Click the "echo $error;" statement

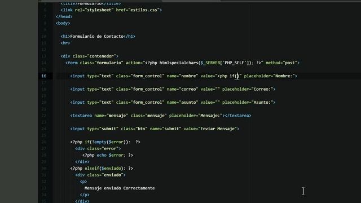point(111,156)
